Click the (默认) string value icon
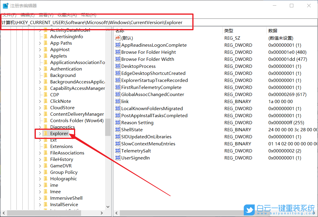Screen dimensions: 318x217 pos(117,38)
